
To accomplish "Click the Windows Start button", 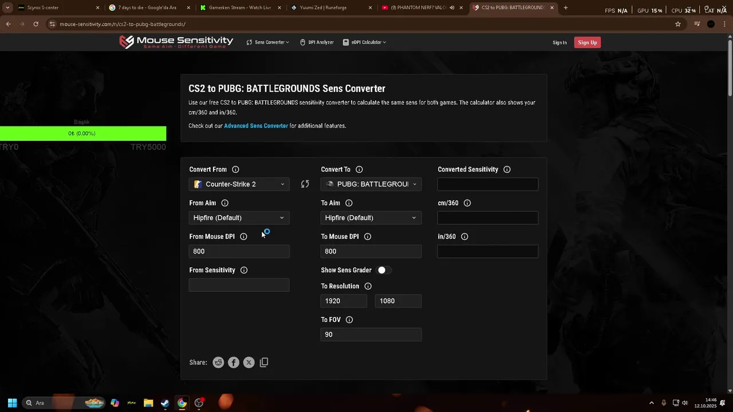I will 12,403.
